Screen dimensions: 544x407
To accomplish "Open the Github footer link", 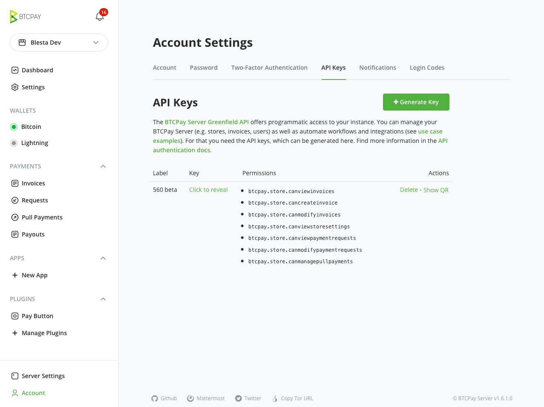I will [164, 398].
